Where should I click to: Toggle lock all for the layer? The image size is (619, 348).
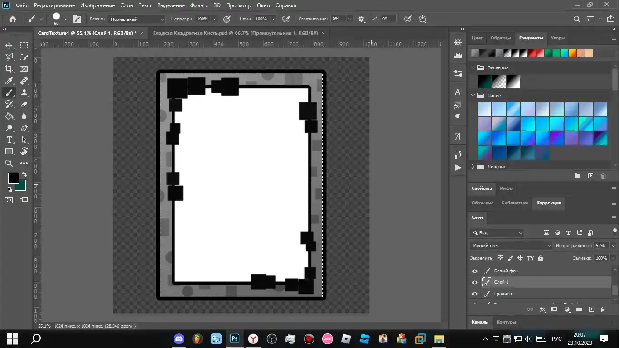click(540, 258)
